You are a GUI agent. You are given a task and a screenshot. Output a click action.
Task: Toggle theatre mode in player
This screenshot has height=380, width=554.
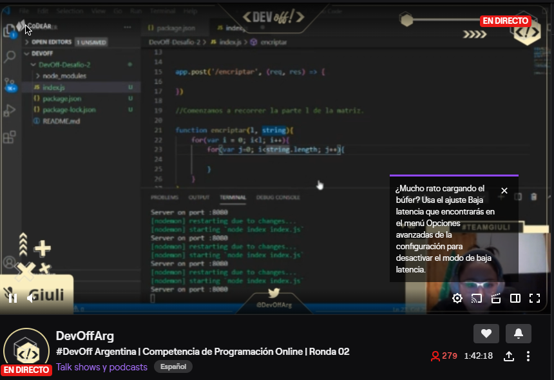(x=515, y=298)
